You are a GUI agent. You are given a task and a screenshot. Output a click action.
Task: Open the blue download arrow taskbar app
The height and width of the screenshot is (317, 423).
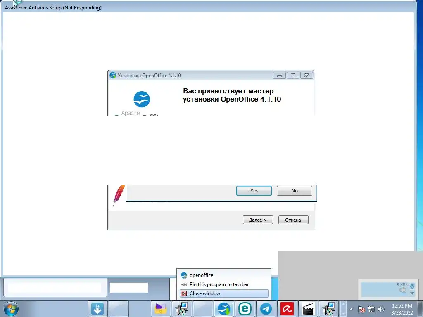click(x=97, y=309)
